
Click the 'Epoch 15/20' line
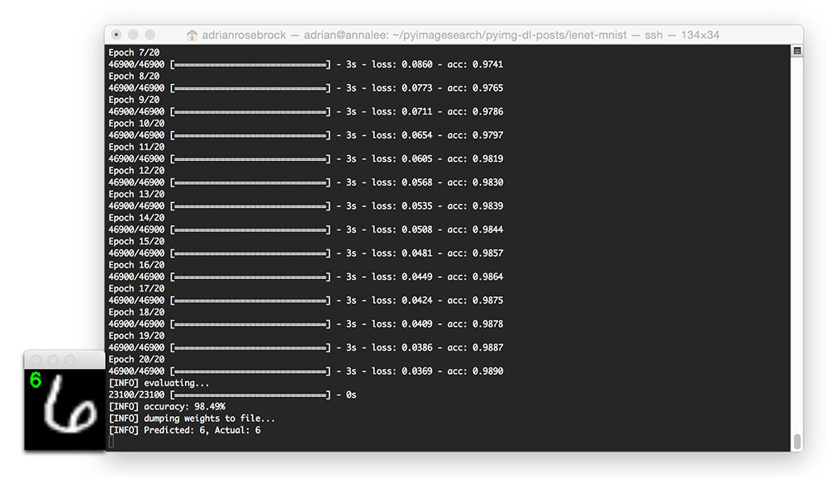136,241
